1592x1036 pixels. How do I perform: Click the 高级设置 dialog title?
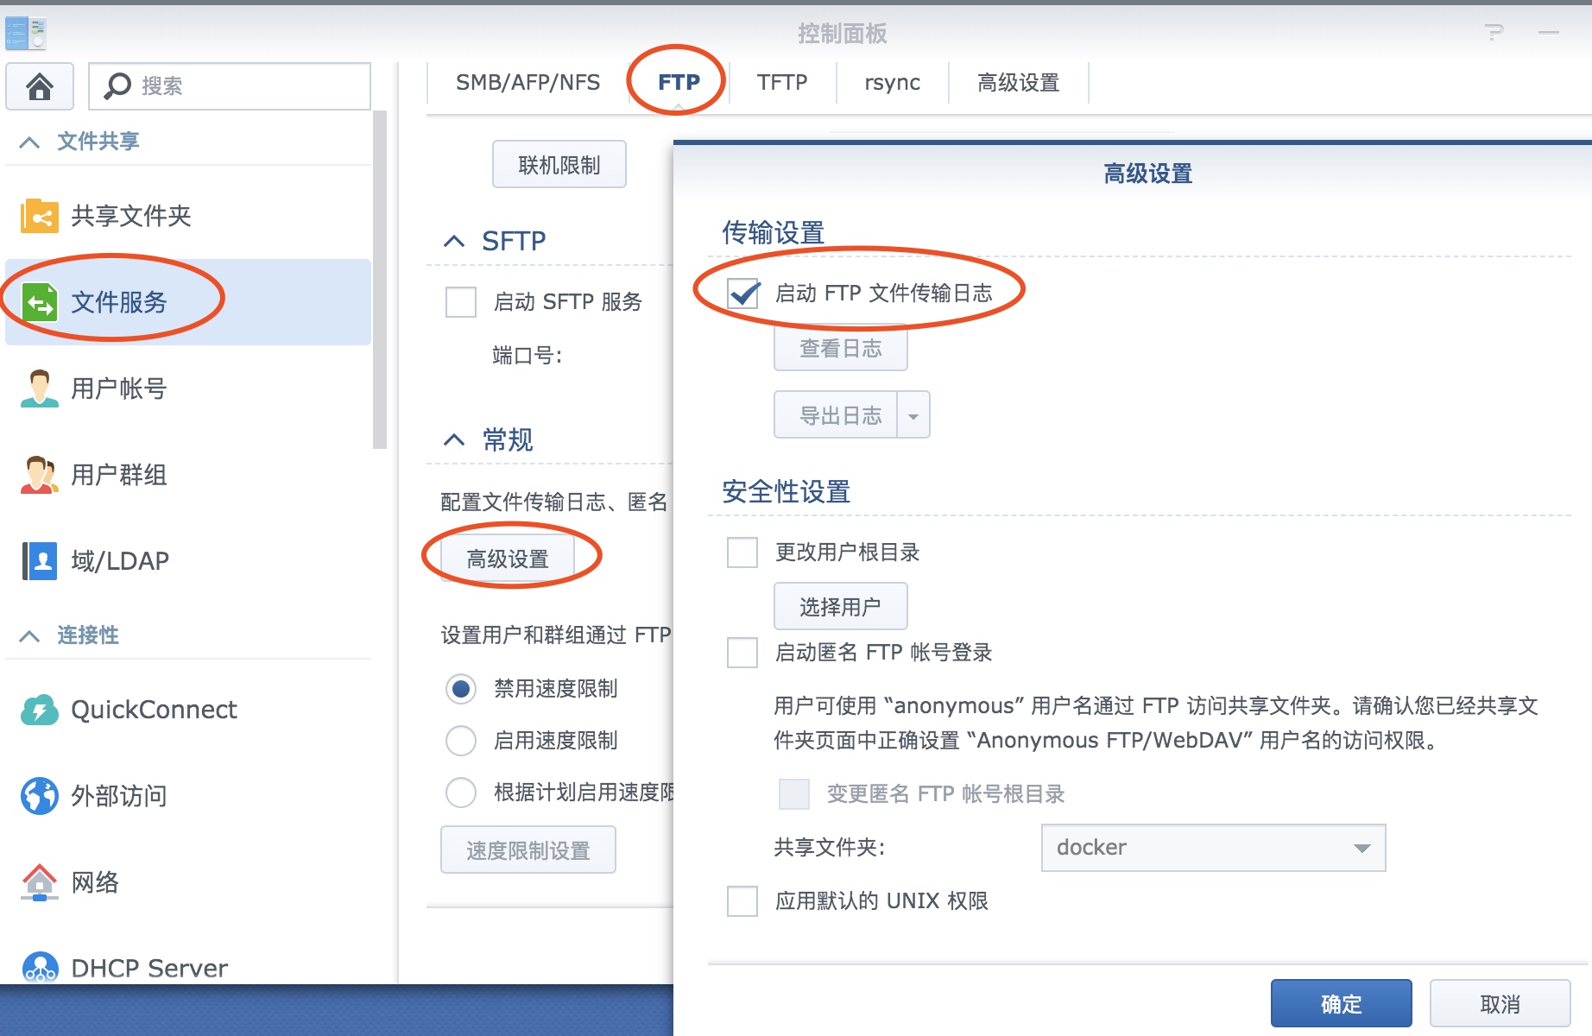click(1148, 174)
